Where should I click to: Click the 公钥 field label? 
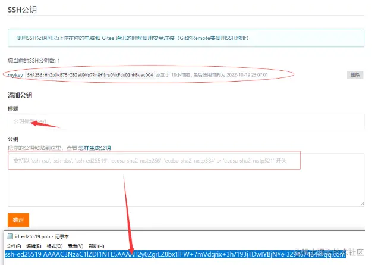click(x=13, y=139)
